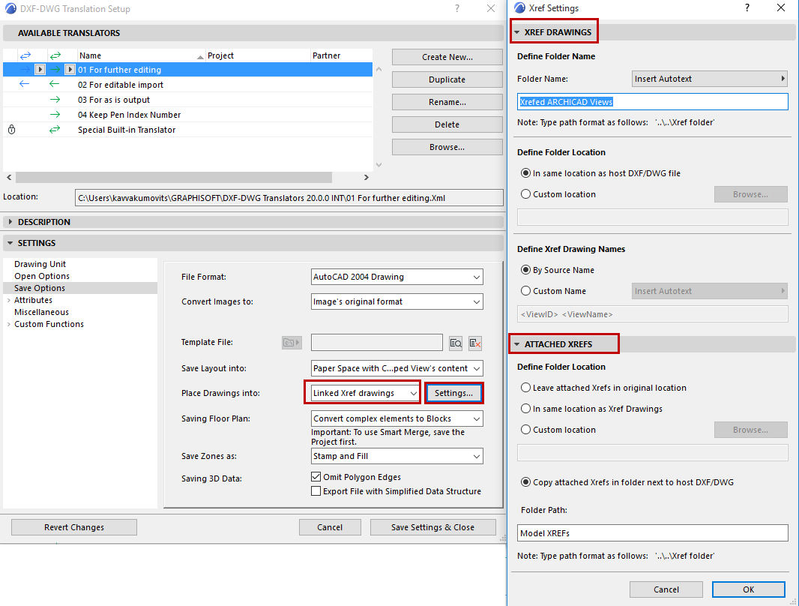Click the green arrows column header icon
Image resolution: width=799 pixels, height=606 pixels.
55,55
